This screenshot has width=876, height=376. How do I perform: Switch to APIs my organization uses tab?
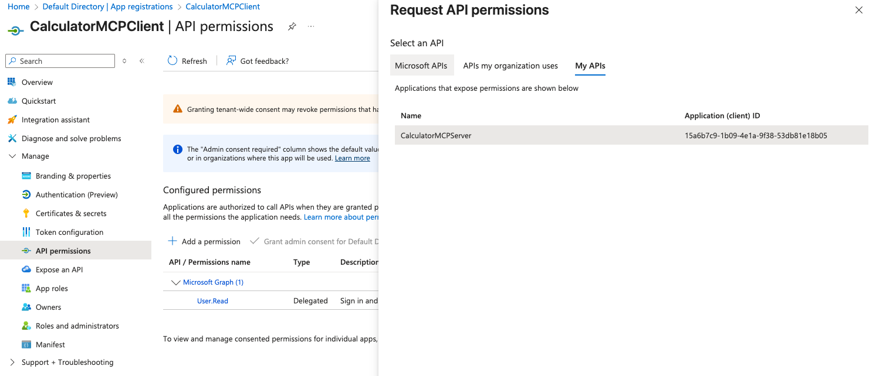coord(510,66)
